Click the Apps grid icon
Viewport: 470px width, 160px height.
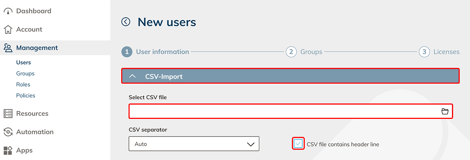[x=8, y=150]
